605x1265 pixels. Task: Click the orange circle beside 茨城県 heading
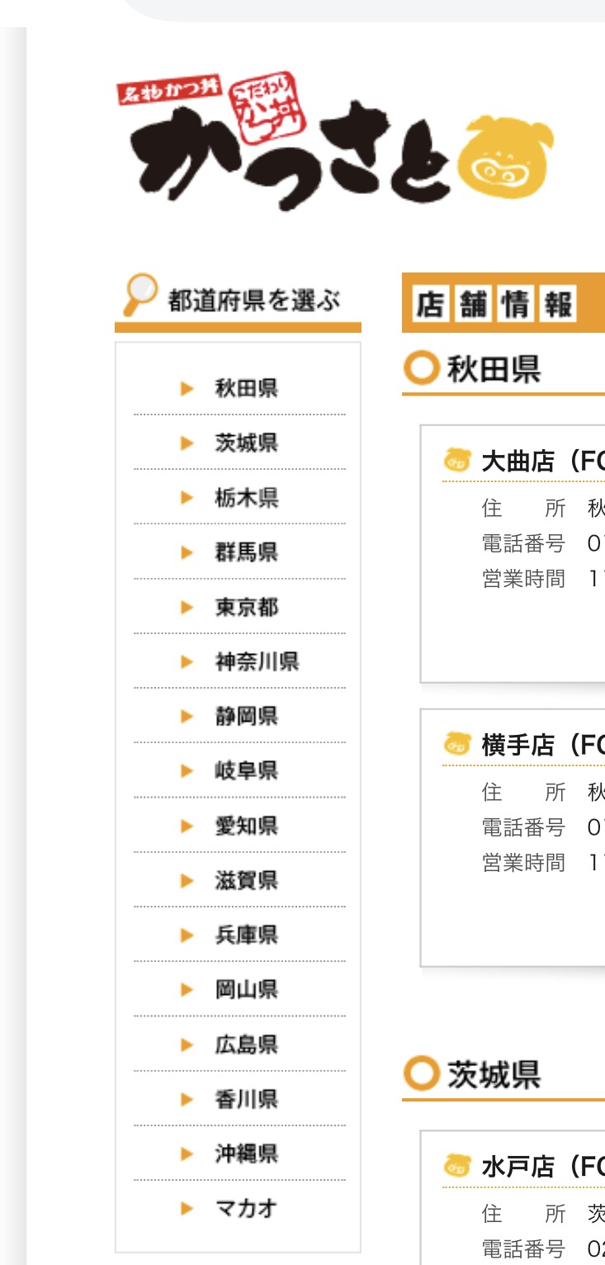[421, 1073]
